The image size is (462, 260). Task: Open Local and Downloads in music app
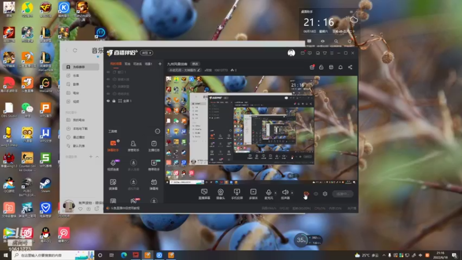[x=80, y=128]
